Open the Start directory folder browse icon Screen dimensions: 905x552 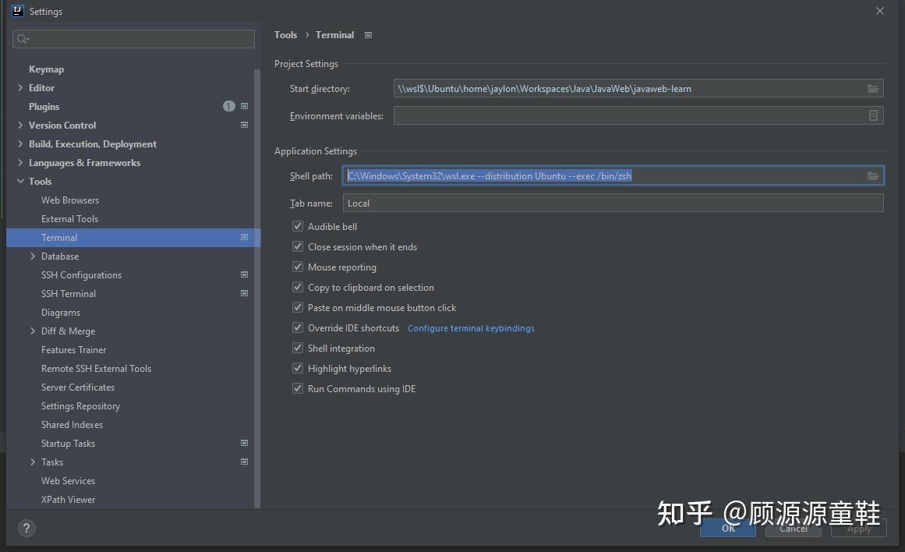point(873,88)
